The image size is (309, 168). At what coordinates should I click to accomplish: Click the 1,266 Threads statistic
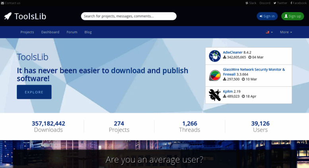190,126
